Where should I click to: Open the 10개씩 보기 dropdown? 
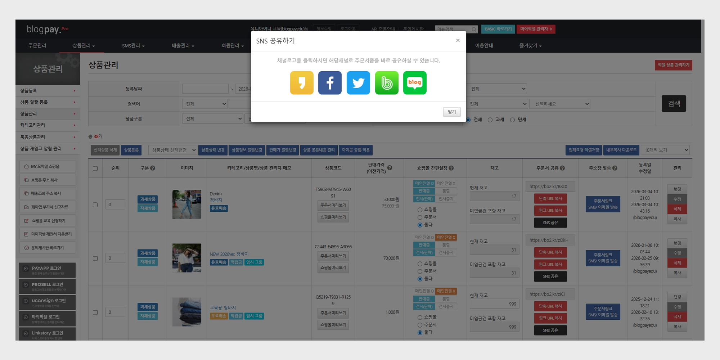point(665,150)
